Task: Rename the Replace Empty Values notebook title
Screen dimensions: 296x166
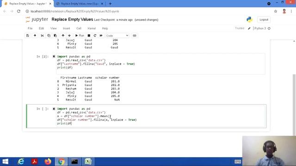Action: (x=72, y=19)
